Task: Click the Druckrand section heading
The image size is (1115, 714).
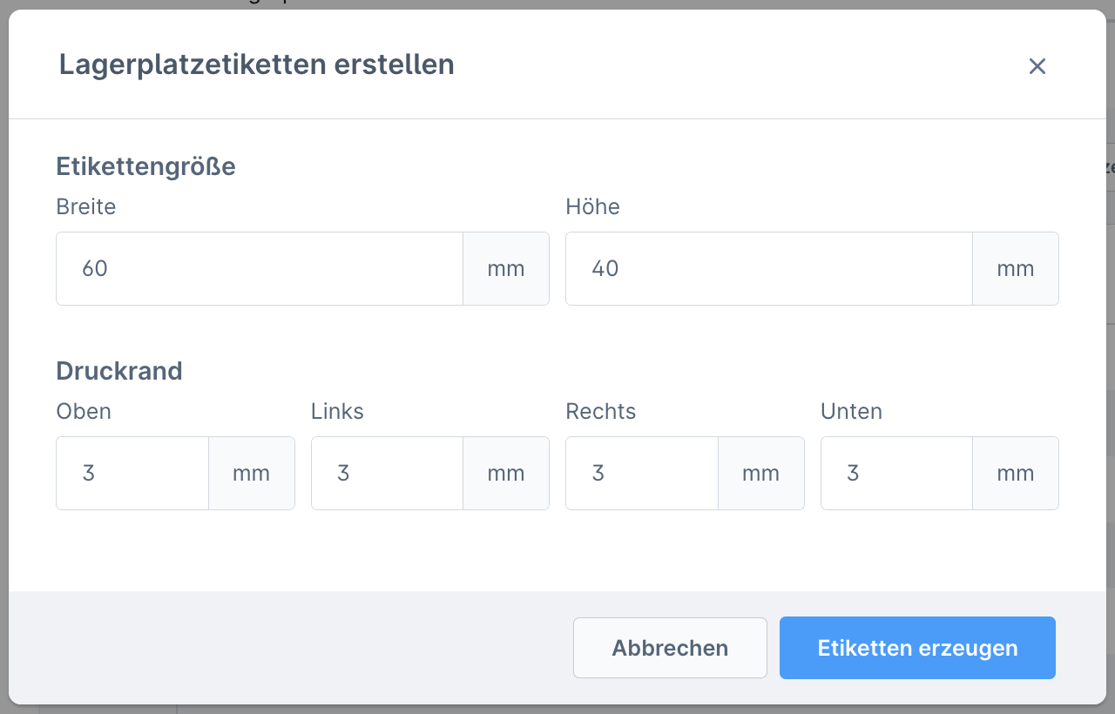Action: point(119,371)
